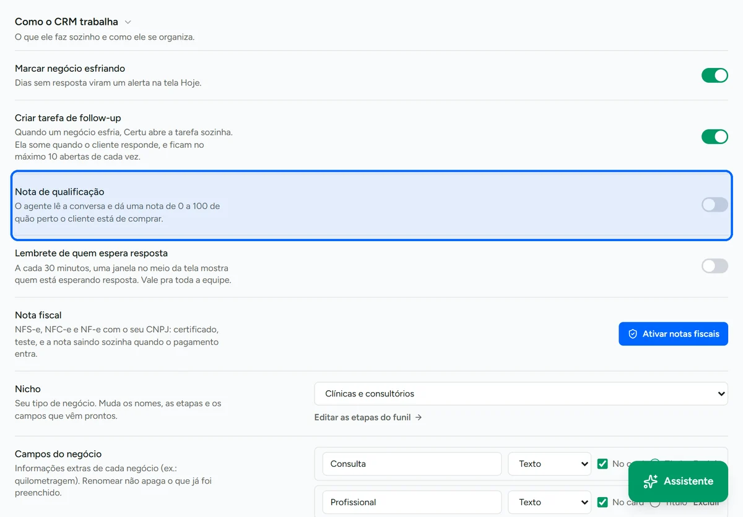Focus the 'Consulta' field name input
The width and height of the screenshot is (743, 517).
412,464
